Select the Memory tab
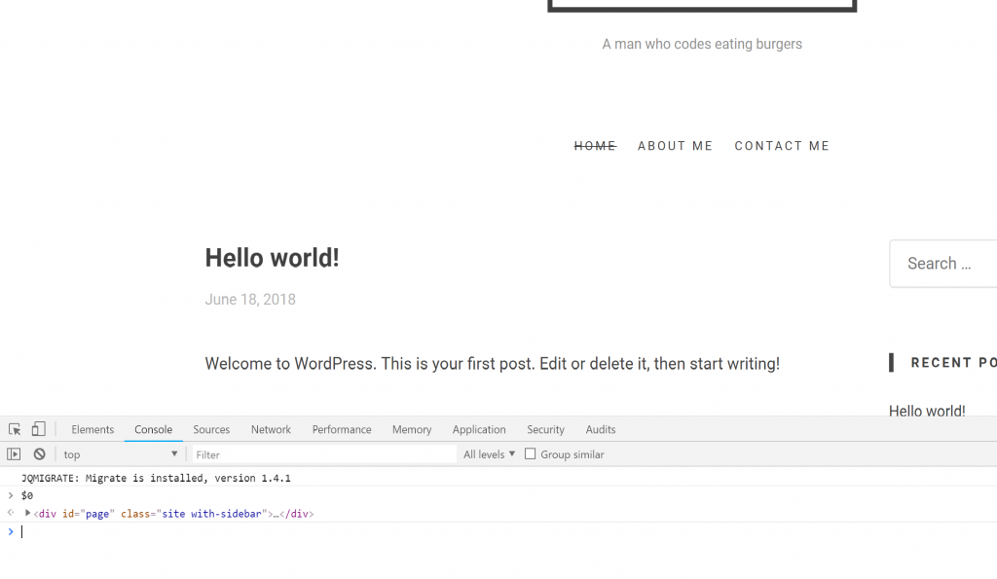Screen dimensions: 997x579 (x=412, y=429)
